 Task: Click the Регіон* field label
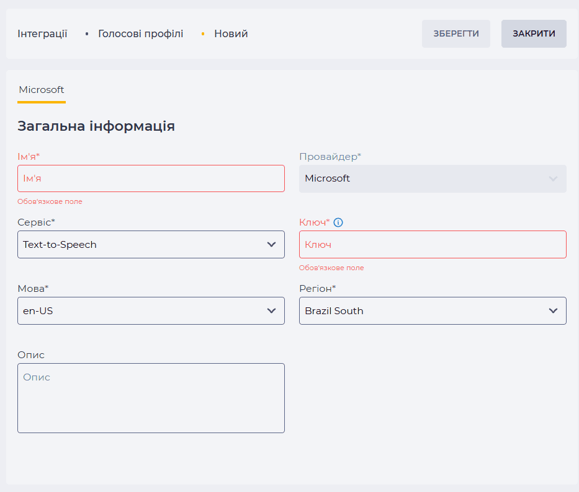(x=318, y=288)
